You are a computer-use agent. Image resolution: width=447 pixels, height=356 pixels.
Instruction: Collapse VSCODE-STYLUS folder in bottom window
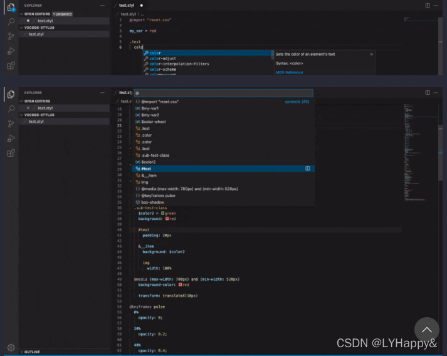[x=21, y=115]
